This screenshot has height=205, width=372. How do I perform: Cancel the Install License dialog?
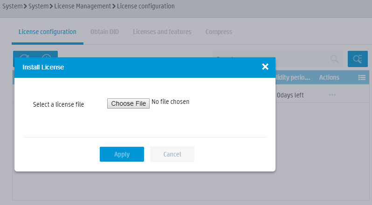coord(172,154)
